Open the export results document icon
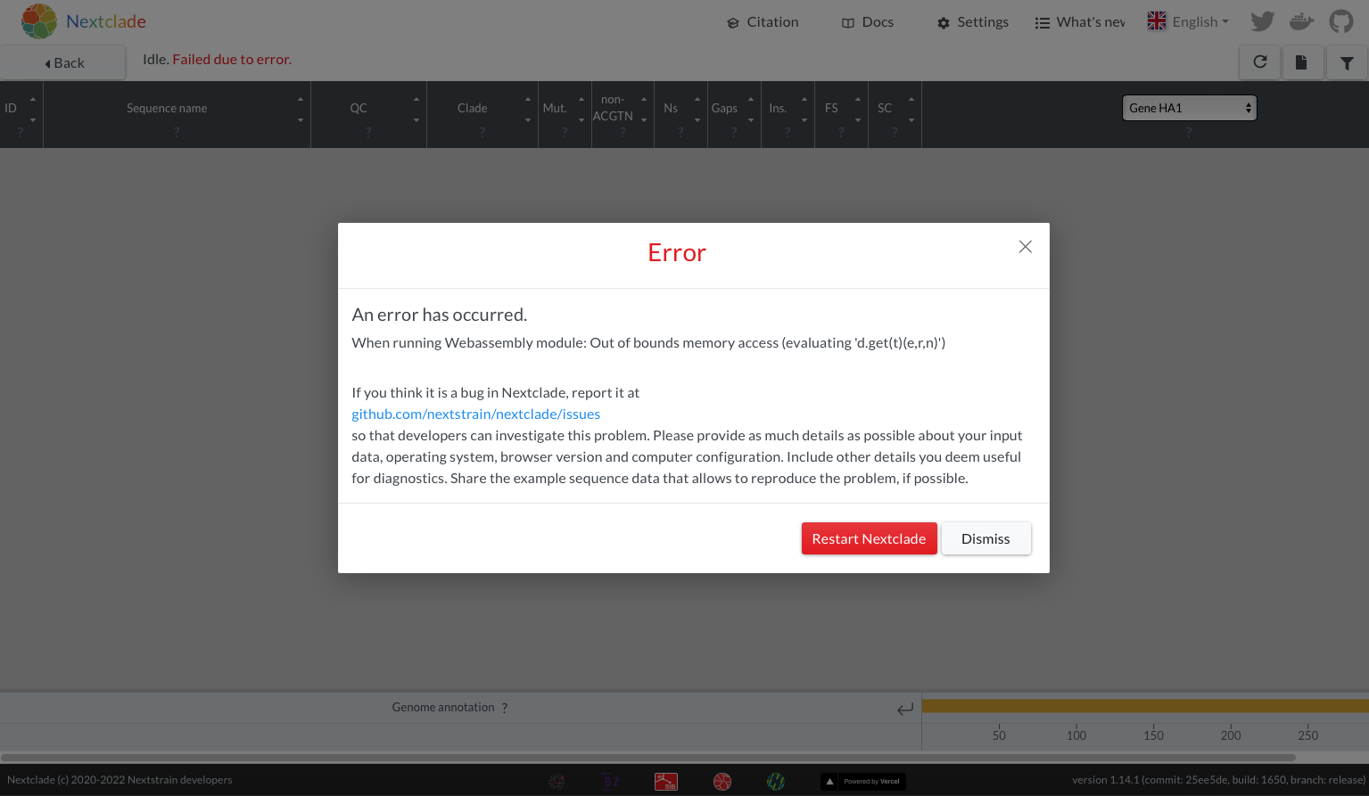 tap(1303, 62)
